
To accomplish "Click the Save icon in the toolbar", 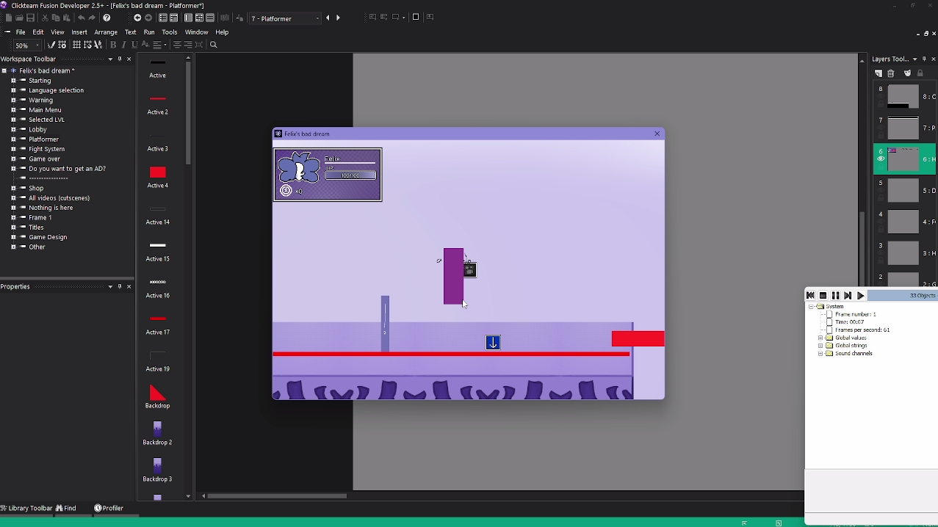I will 30,18.
